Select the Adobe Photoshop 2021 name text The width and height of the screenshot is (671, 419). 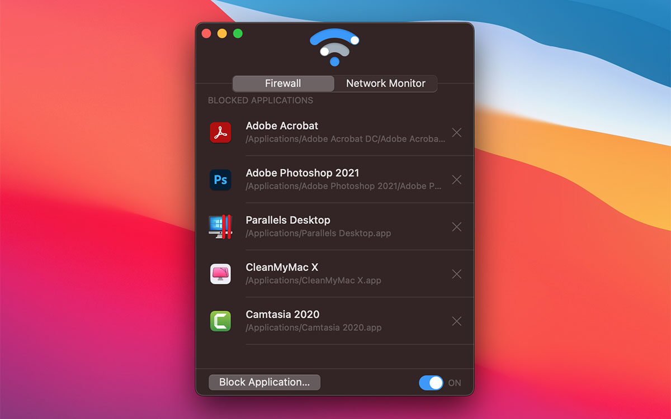pyautogui.click(x=303, y=173)
